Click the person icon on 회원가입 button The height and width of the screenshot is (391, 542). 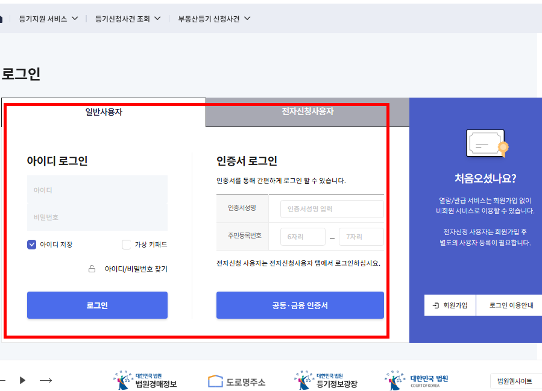click(x=435, y=305)
